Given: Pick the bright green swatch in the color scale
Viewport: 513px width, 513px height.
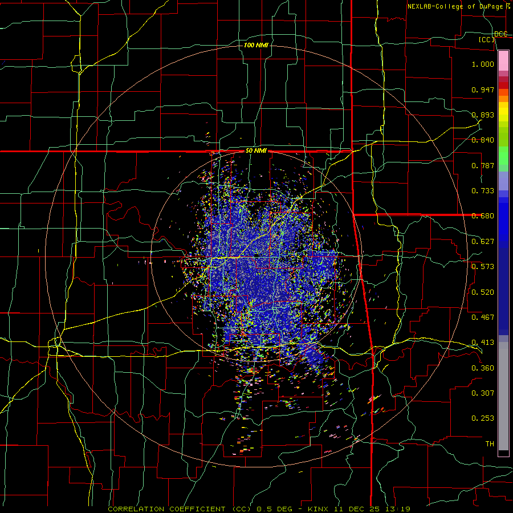Looking at the screenshot, I should pyautogui.click(x=503, y=156).
